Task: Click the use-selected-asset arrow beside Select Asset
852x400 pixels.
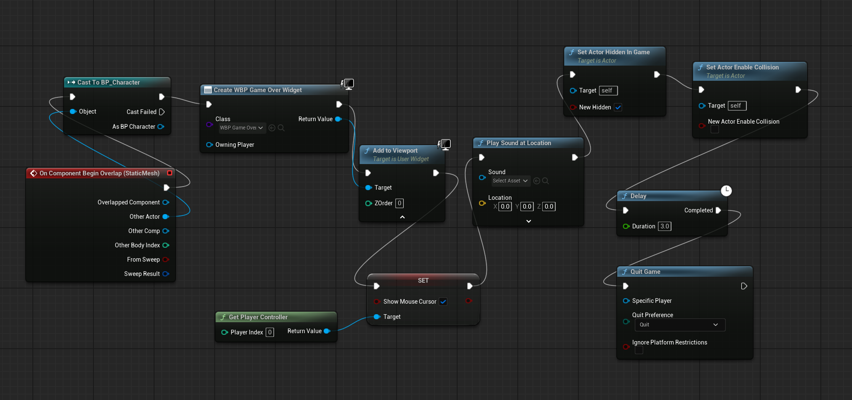Action: tap(537, 181)
